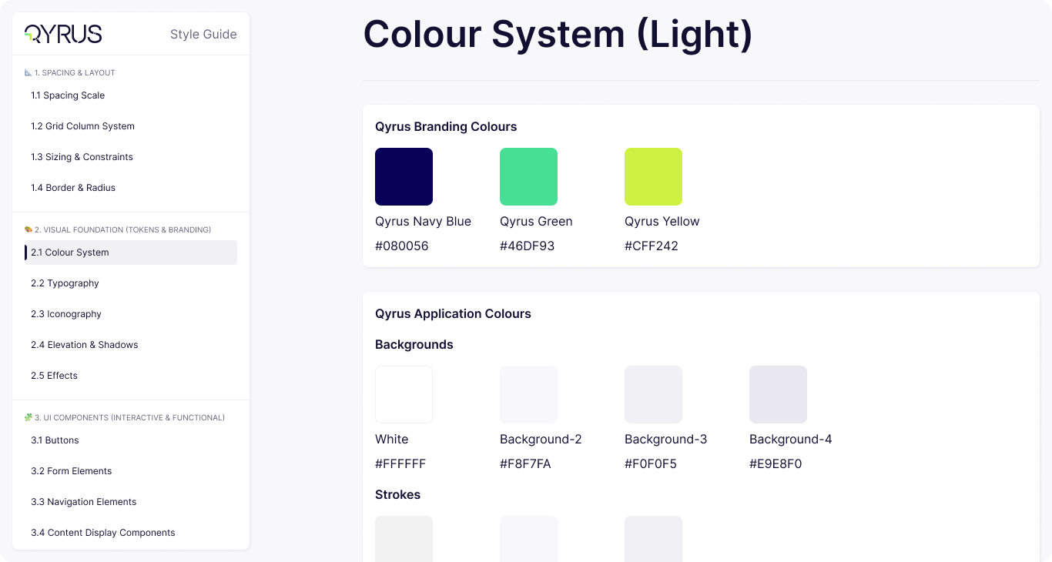This screenshot has height=562, width=1052.
Task: Click the hex value #E9E8F0
Action: 776,464
